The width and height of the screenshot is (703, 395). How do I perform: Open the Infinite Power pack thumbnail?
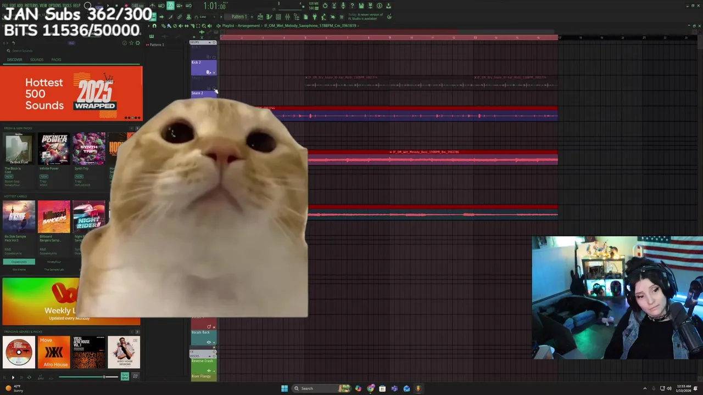click(54, 148)
